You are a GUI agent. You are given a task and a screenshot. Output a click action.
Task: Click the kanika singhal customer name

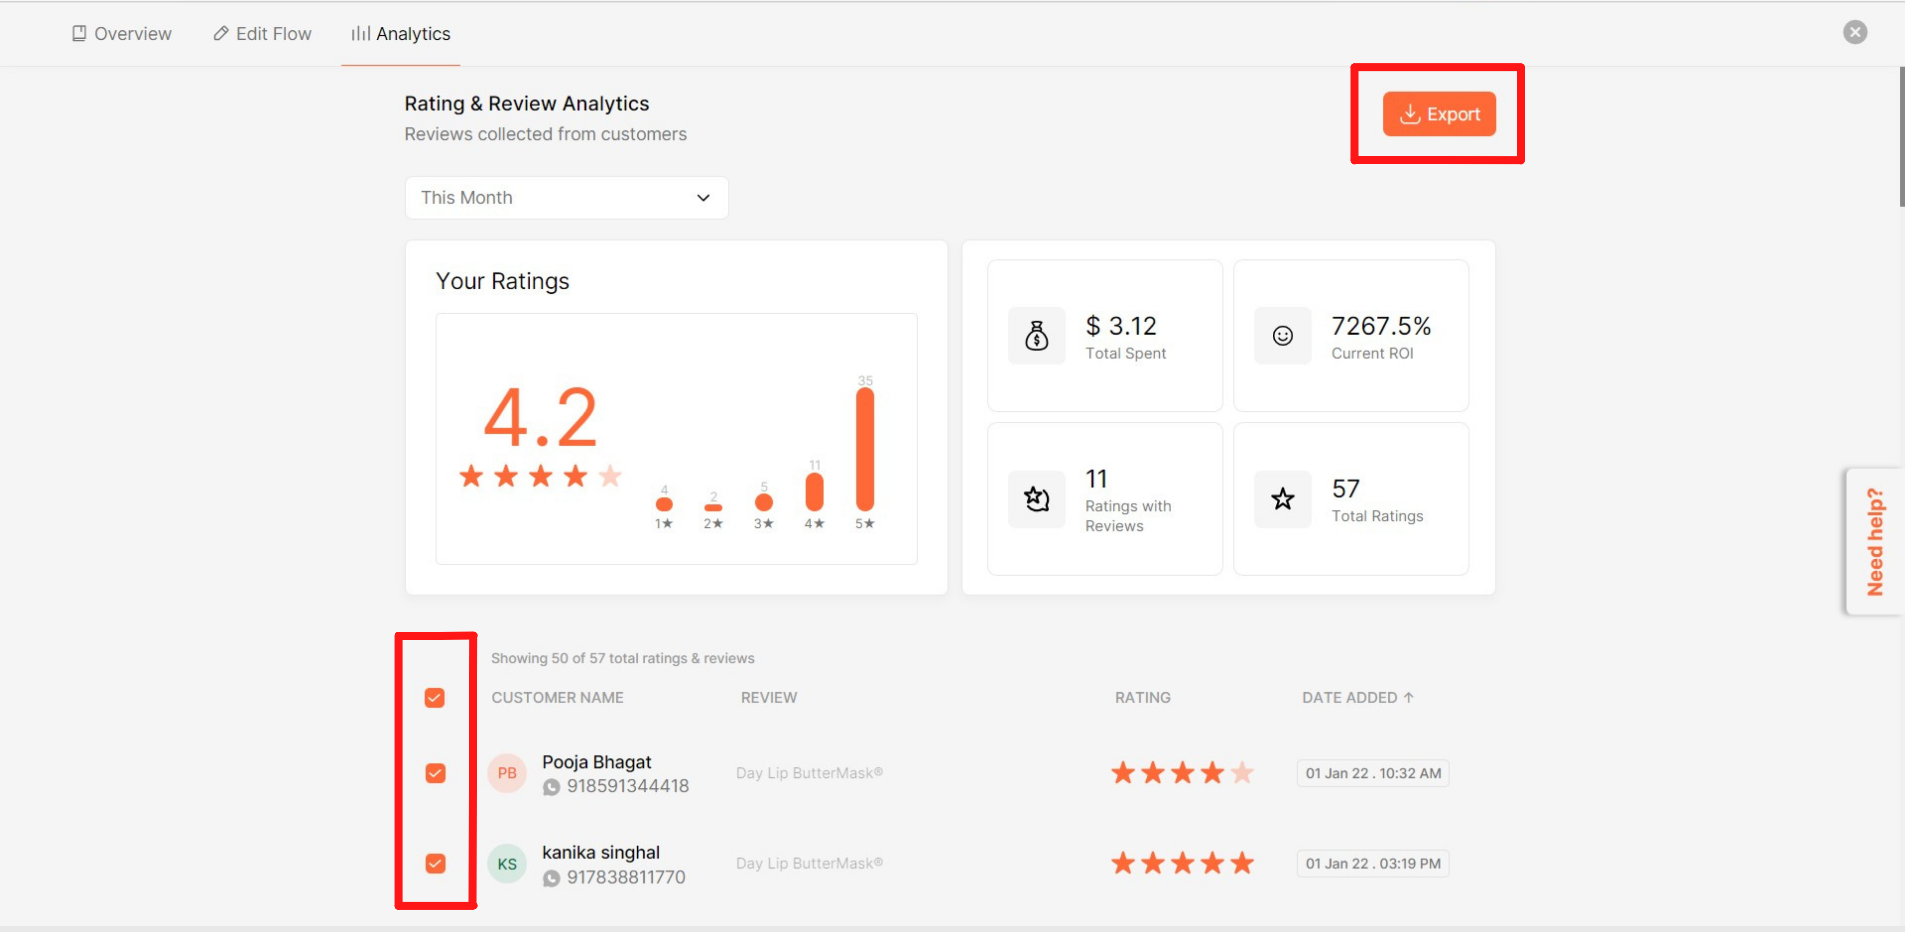tap(601, 852)
